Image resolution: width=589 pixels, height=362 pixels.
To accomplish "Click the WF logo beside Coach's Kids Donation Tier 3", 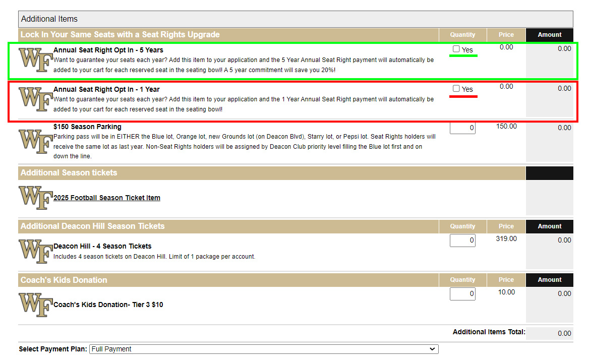I will 35,305.
